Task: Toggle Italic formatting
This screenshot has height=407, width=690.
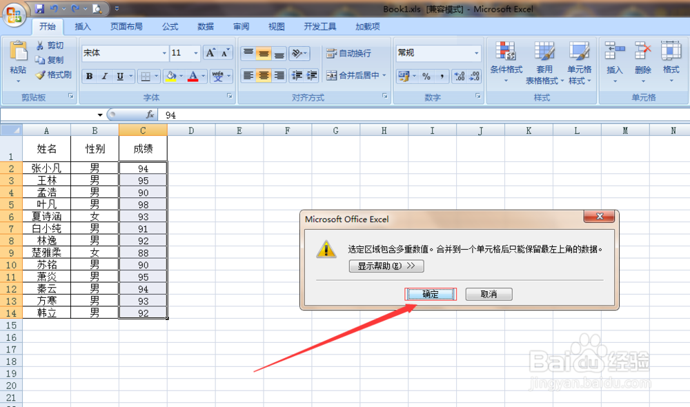Action: point(104,76)
